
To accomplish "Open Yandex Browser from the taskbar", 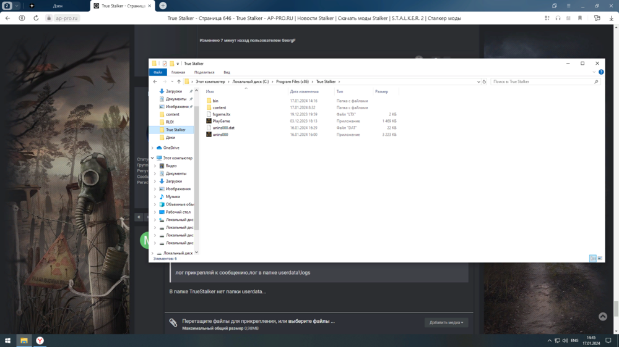I will tap(40, 340).
